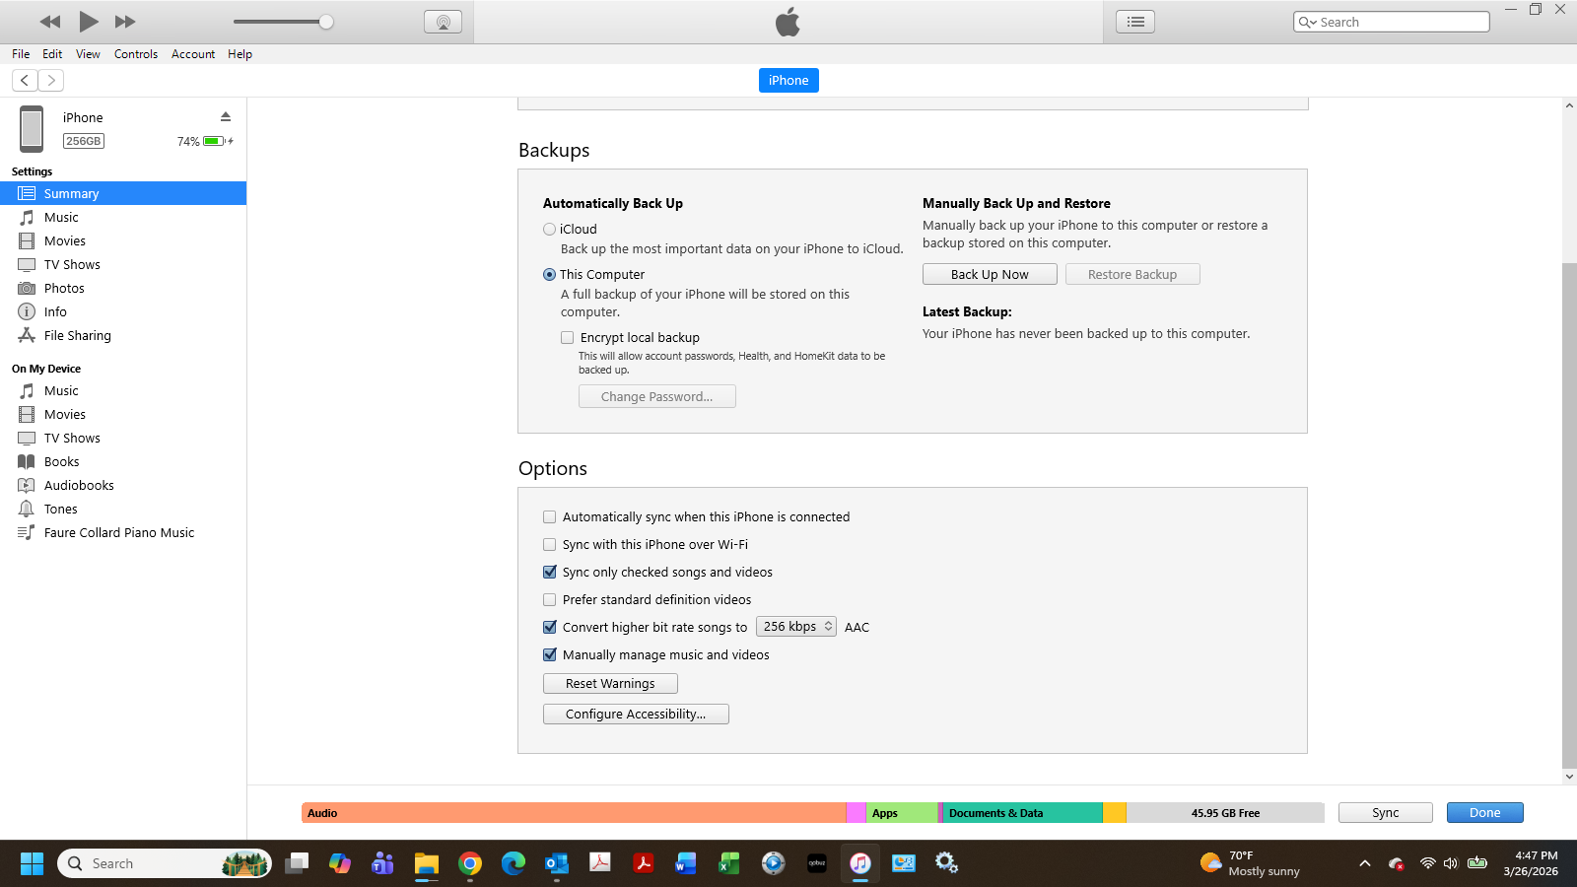Open the Account menu

click(193, 54)
